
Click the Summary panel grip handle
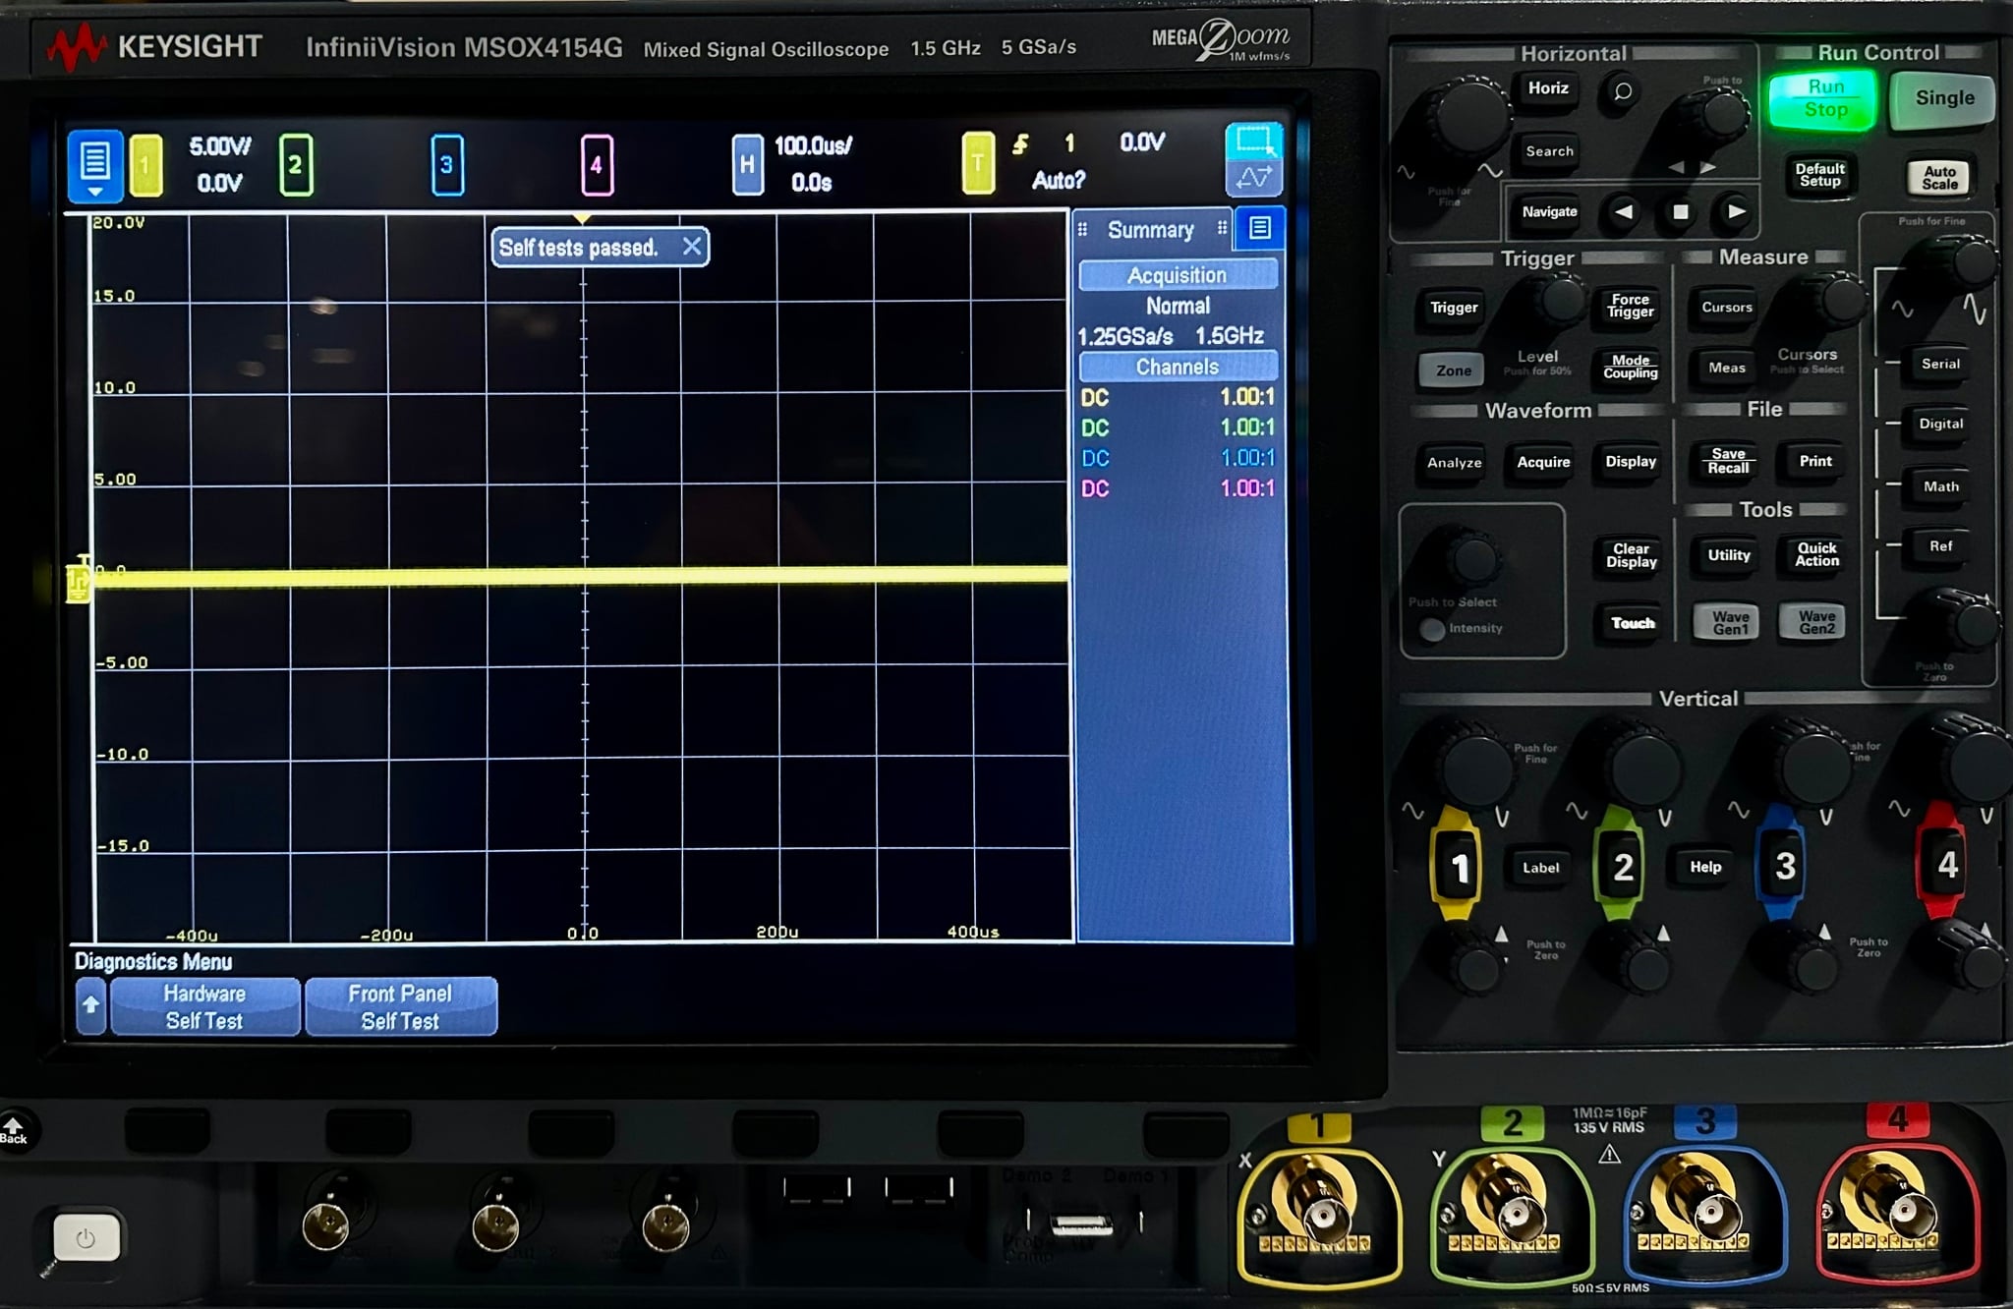[x=1082, y=230]
